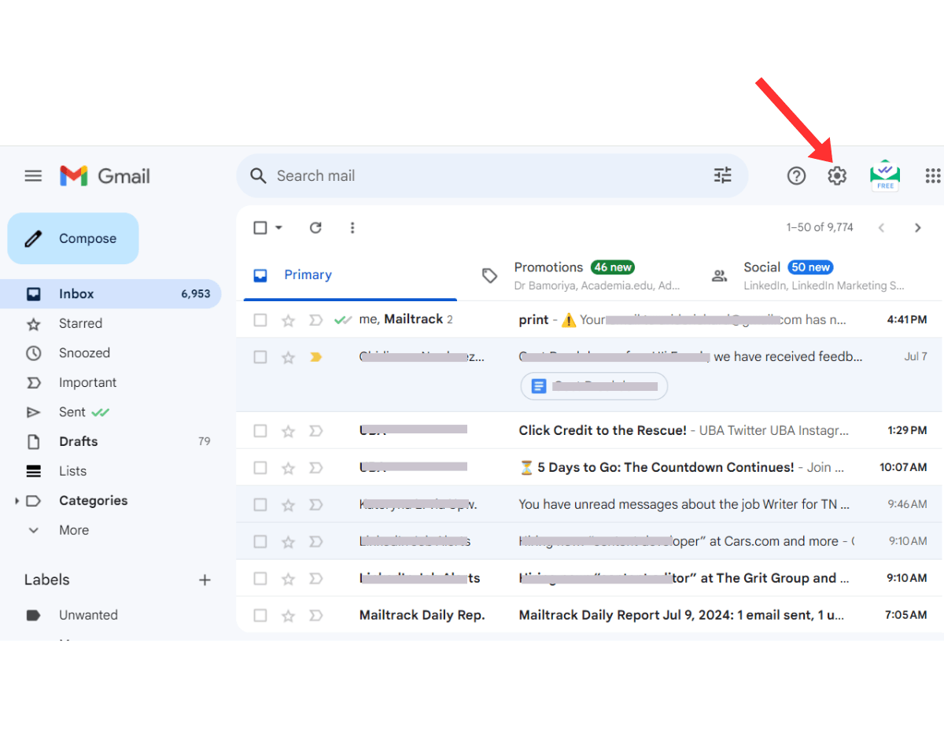The image size is (944, 755).
Task: Open the main menu hamburger icon
Action: [x=33, y=176]
